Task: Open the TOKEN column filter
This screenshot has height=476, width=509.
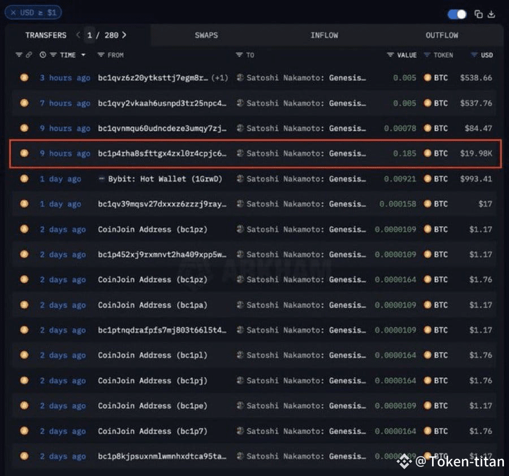Action: click(x=427, y=55)
